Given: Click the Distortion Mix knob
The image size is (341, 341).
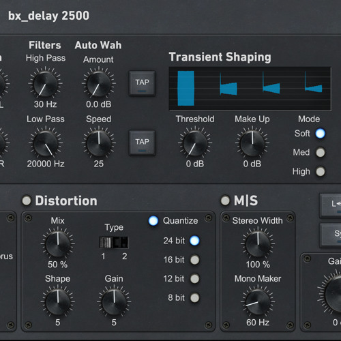Looking at the screenshot, I should (58, 243).
